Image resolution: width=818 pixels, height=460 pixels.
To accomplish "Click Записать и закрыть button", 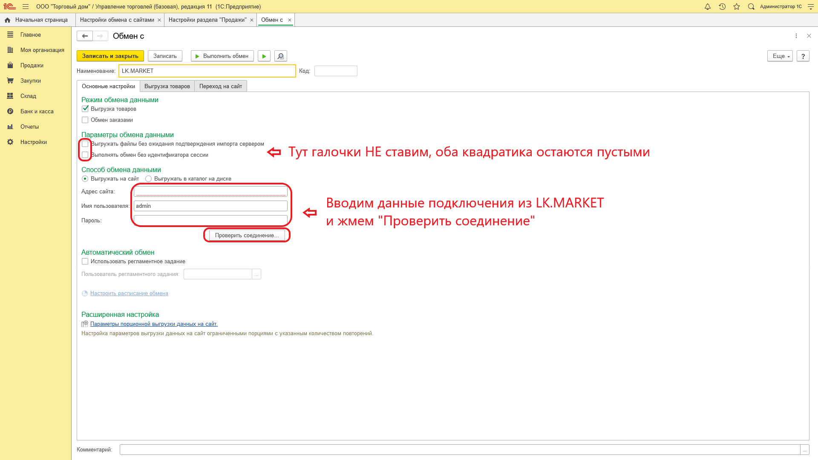I will 110,56.
